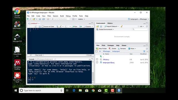Open the Build menu

pyautogui.click(x=62, y=16)
